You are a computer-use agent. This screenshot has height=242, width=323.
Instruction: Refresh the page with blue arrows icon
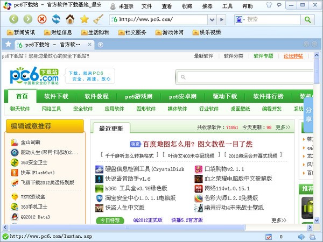tap(56, 19)
